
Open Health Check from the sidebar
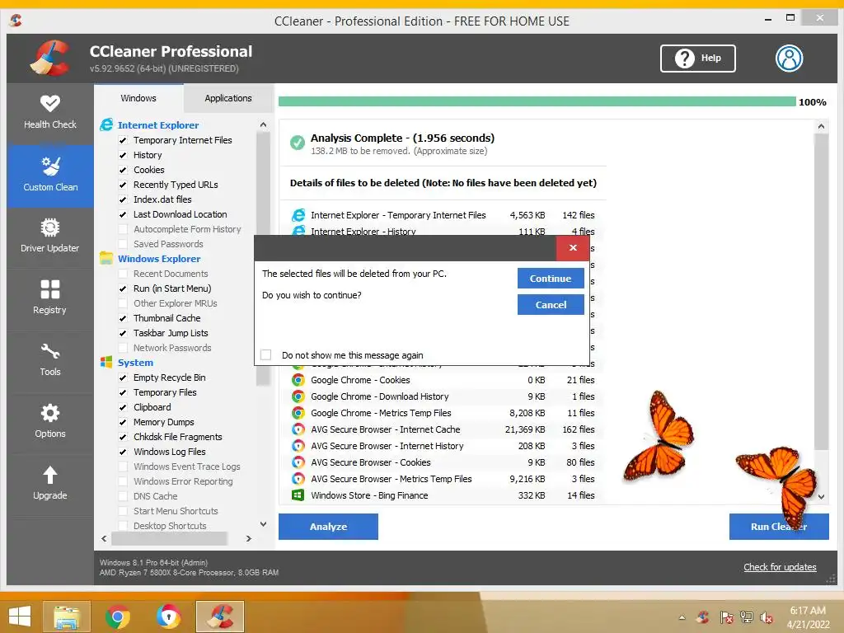point(50,112)
